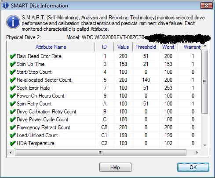Open Help for SMART Disk Information
This screenshot has height=178, width=215.
coord(115,167)
